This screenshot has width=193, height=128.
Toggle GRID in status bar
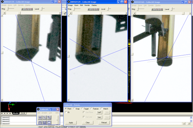(46, 127)
